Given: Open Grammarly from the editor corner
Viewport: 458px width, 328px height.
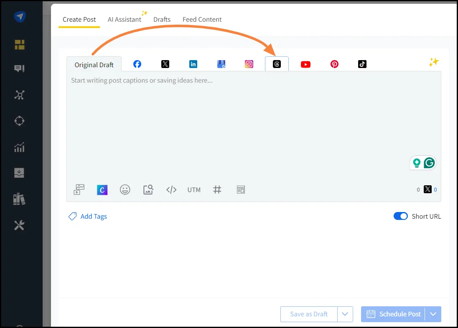Looking at the screenshot, I should 430,163.
